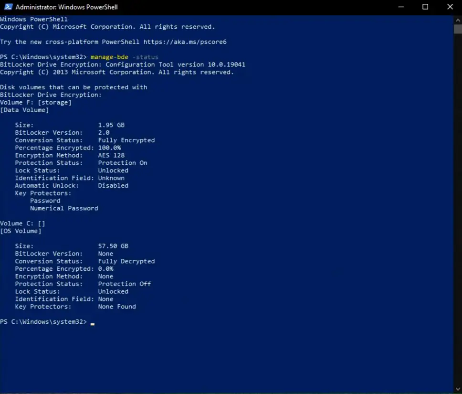The image size is (462, 394).
Task: Click the 'Volume F: [storage]' line
Action: coord(36,102)
